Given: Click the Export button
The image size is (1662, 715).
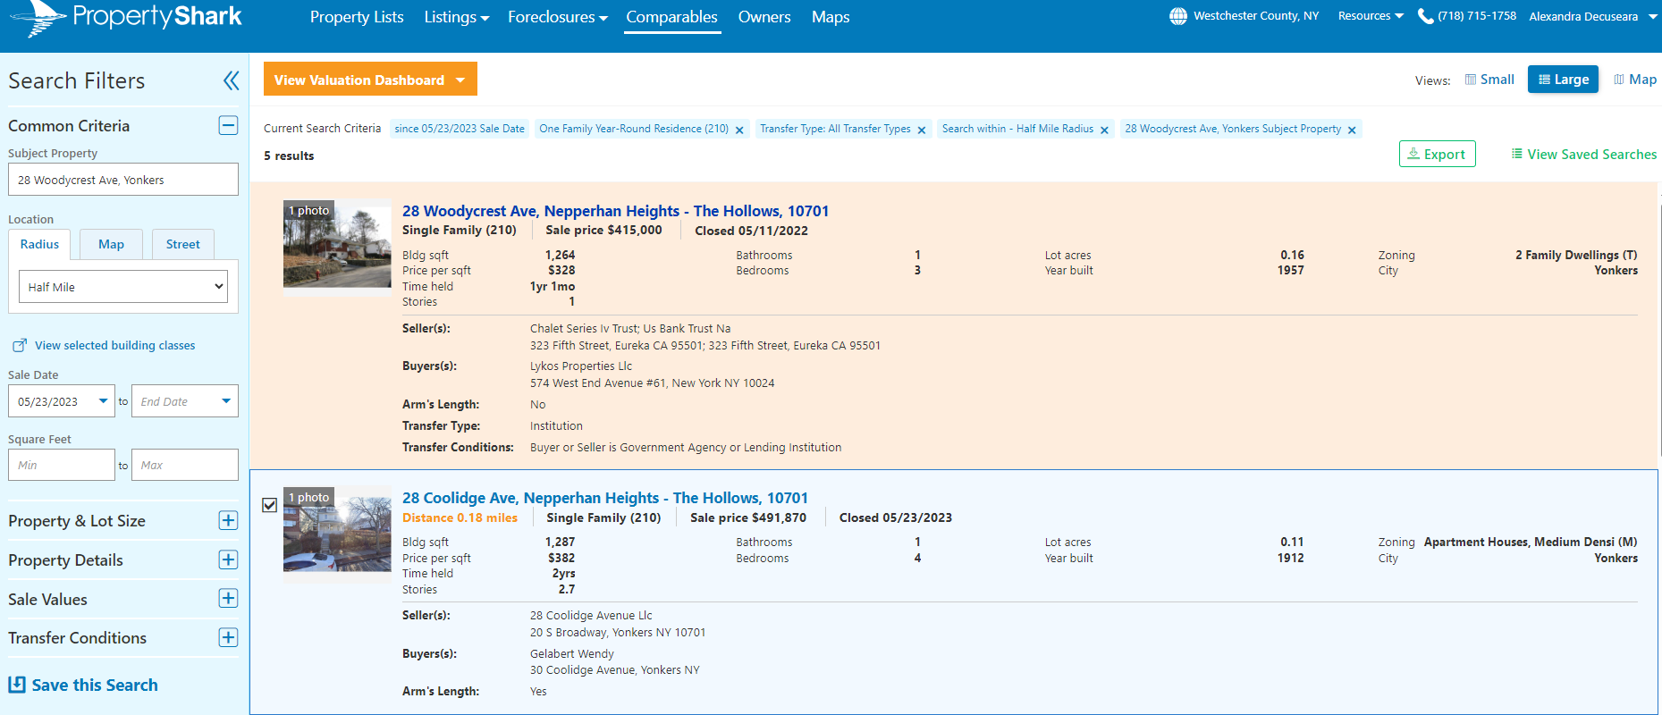Looking at the screenshot, I should 1438,154.
